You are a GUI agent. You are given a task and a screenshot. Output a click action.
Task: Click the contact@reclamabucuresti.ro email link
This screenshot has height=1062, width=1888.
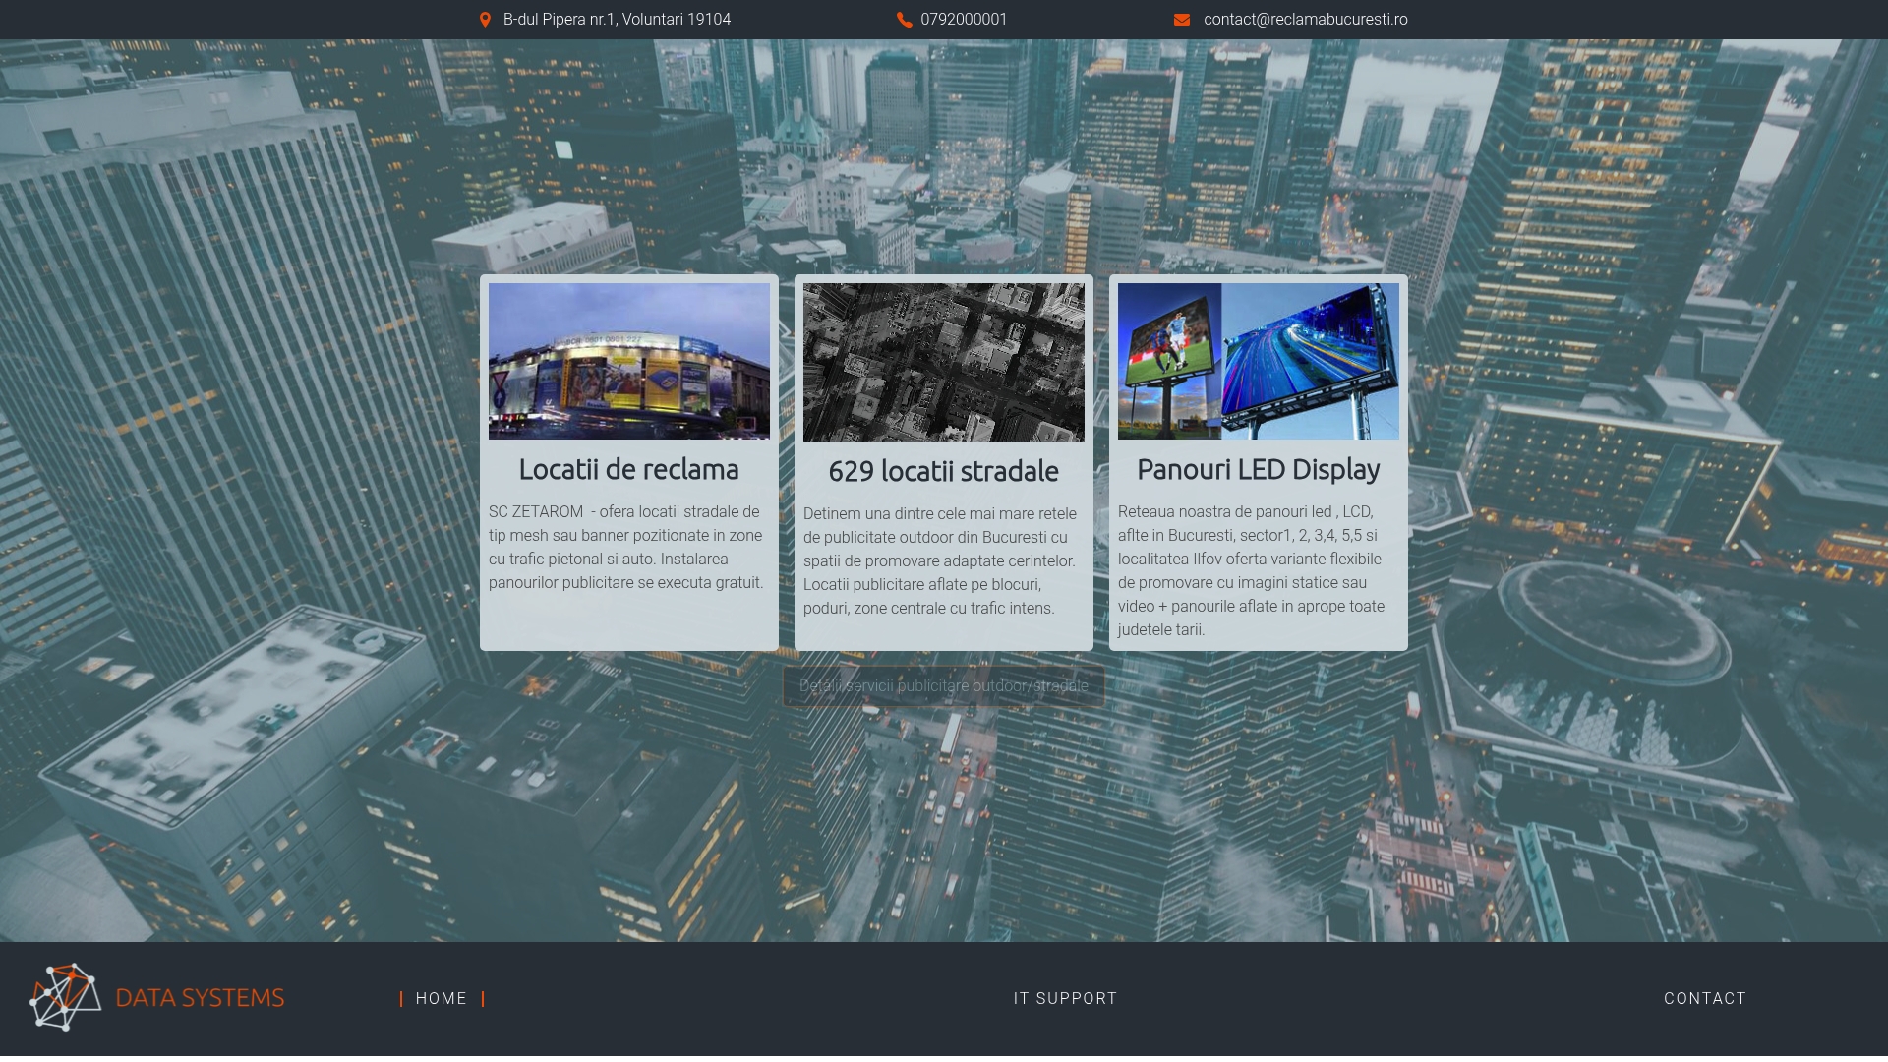(1305, 20)
